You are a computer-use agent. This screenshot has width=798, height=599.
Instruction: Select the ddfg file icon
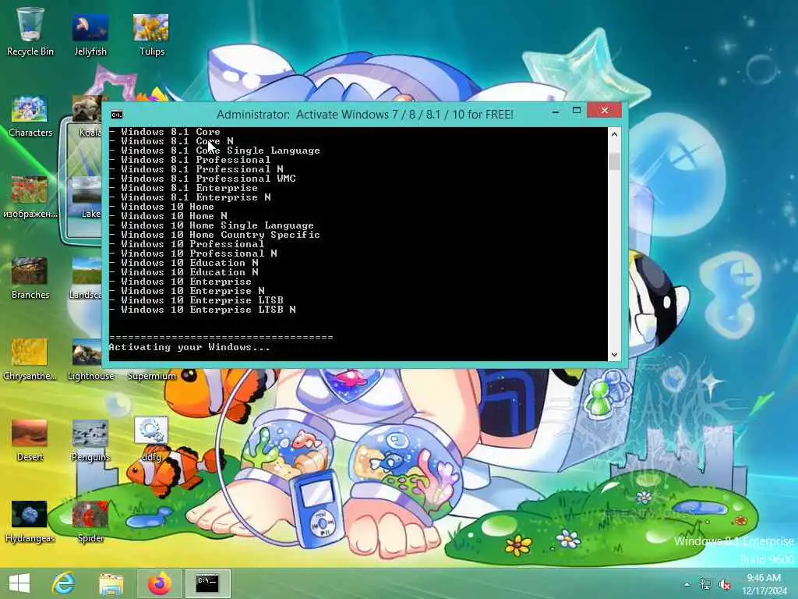click(151, 439)
